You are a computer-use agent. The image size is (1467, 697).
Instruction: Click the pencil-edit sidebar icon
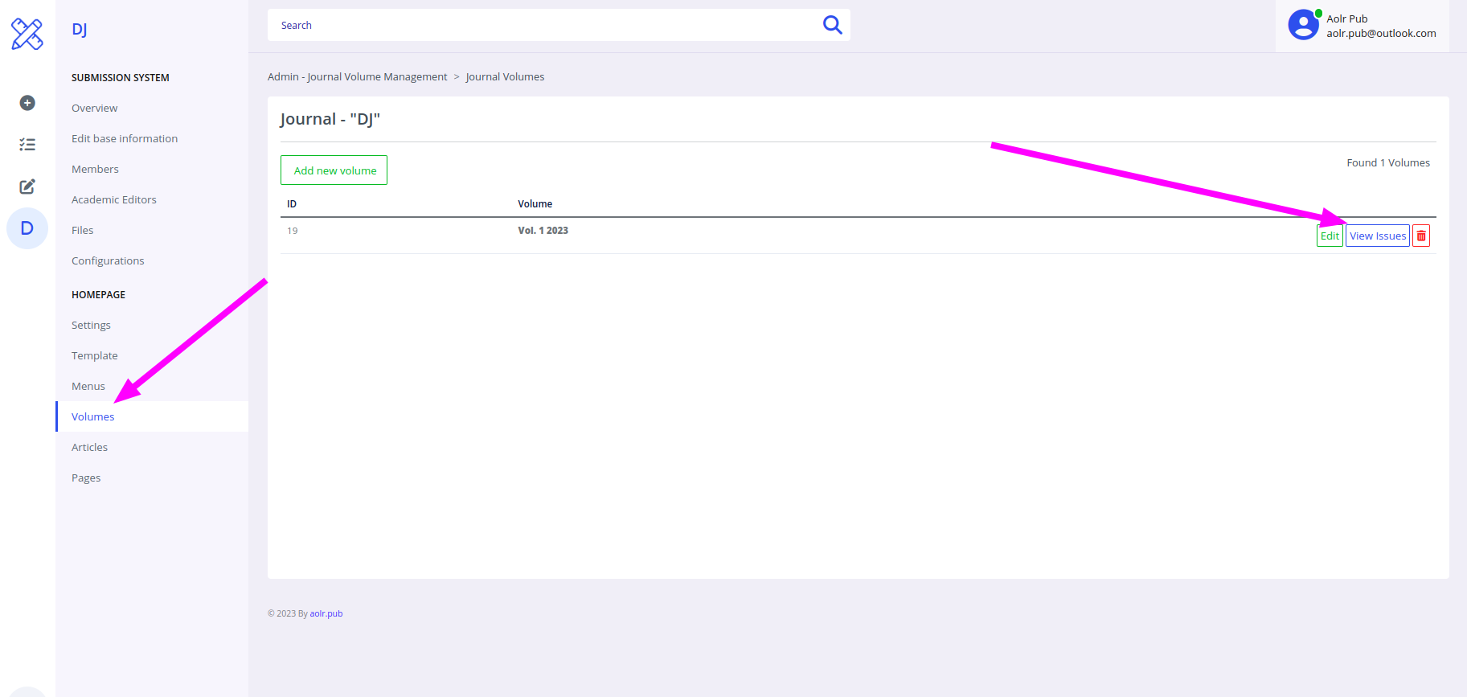coord(27,187)
